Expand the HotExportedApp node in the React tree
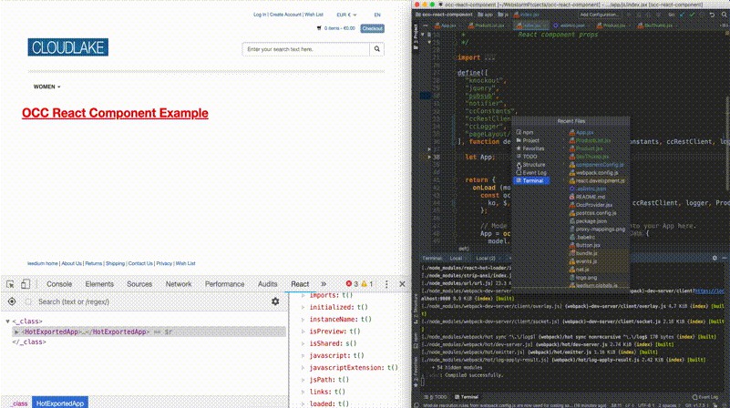 tap(16, 331)
